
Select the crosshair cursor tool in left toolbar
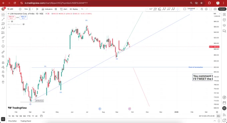pyautogui.click(x=3, y=15)
